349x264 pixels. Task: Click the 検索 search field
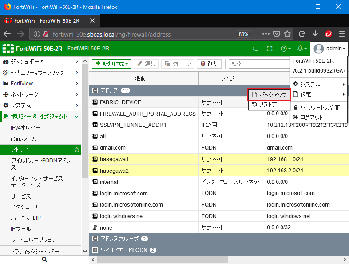click(259, 64)
